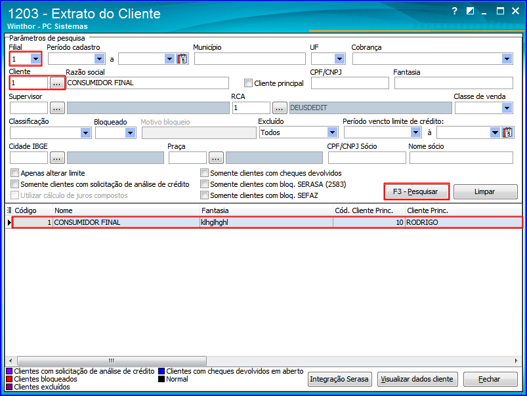The image size is (527, 396).
Task: Click Cliente Princ. column header
Action: (464, 210)
